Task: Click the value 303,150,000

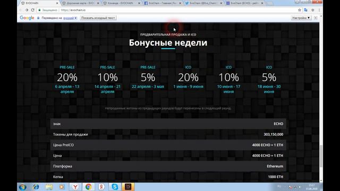Action: tap(274, 134)
